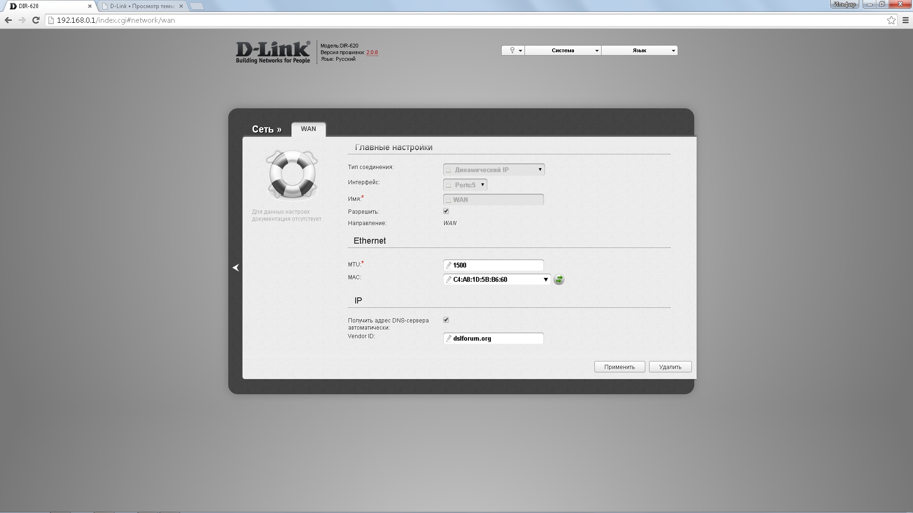Select the WAN tab
The height and width of the screenshot is (513, 913).
click(x=308, y=129)
